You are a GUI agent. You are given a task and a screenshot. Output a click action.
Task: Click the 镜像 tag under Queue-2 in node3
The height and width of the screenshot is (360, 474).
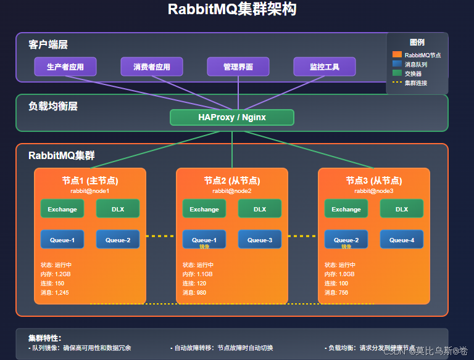(346, 247)
